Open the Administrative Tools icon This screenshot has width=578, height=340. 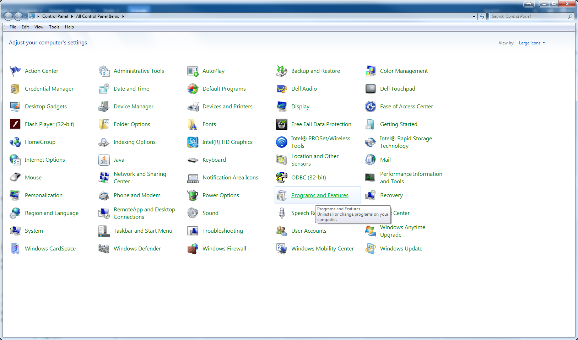point(104,71)
